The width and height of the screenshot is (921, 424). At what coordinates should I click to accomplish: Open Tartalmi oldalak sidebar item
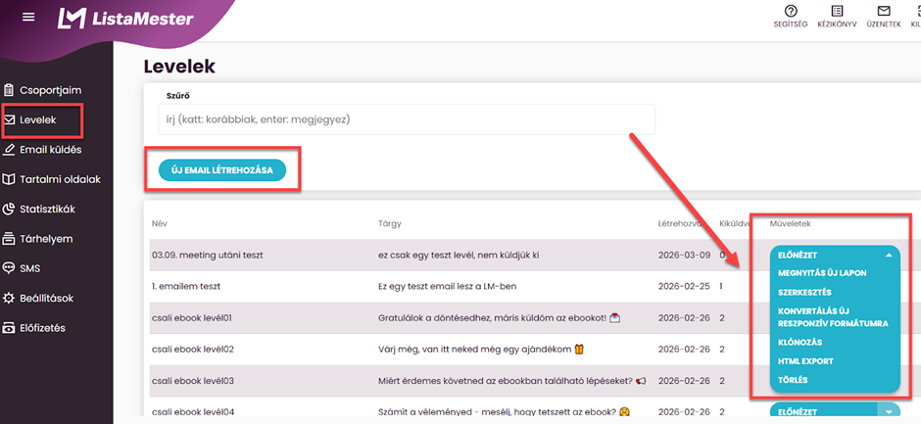point(60,179)
